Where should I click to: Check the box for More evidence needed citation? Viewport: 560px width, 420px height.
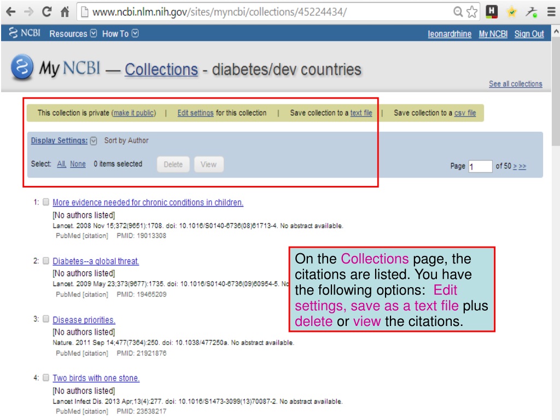(x=46, y=202)
